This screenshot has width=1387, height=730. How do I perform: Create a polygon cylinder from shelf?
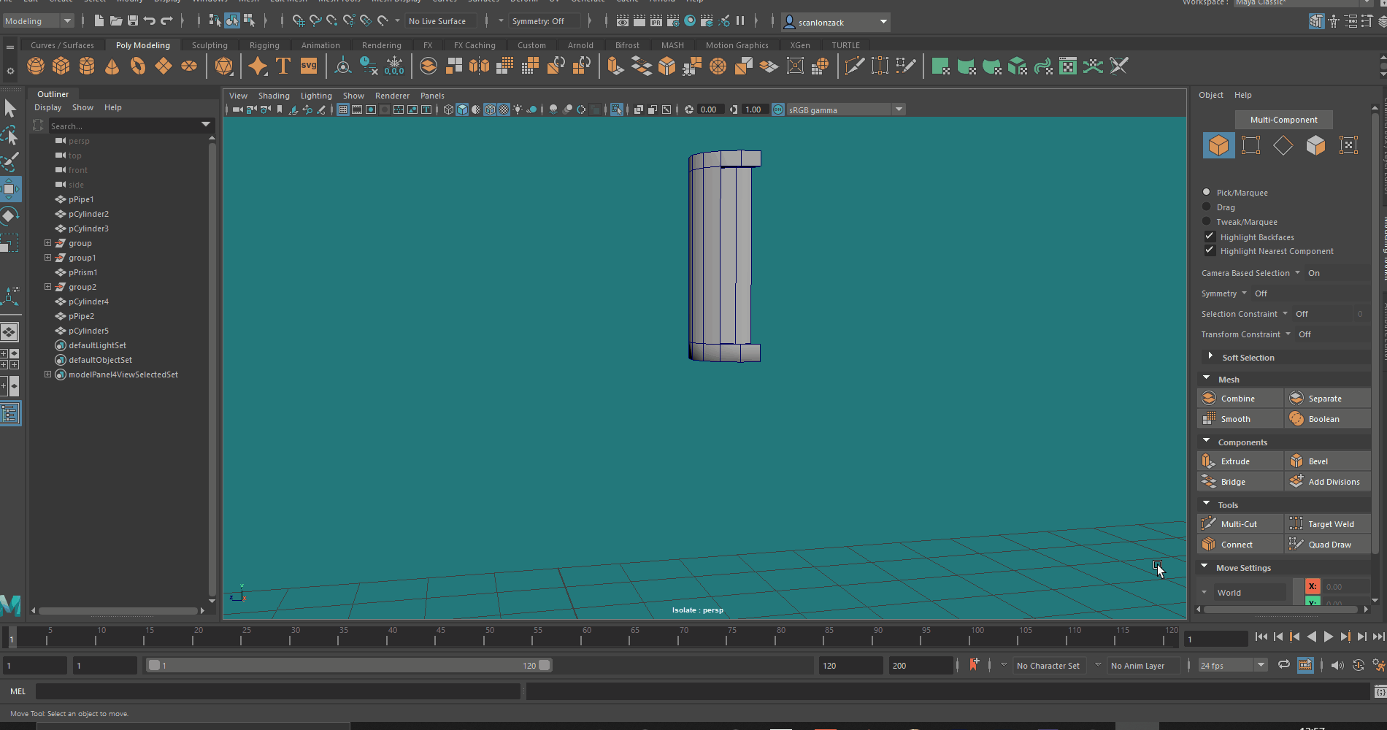(x=86, y=66)
